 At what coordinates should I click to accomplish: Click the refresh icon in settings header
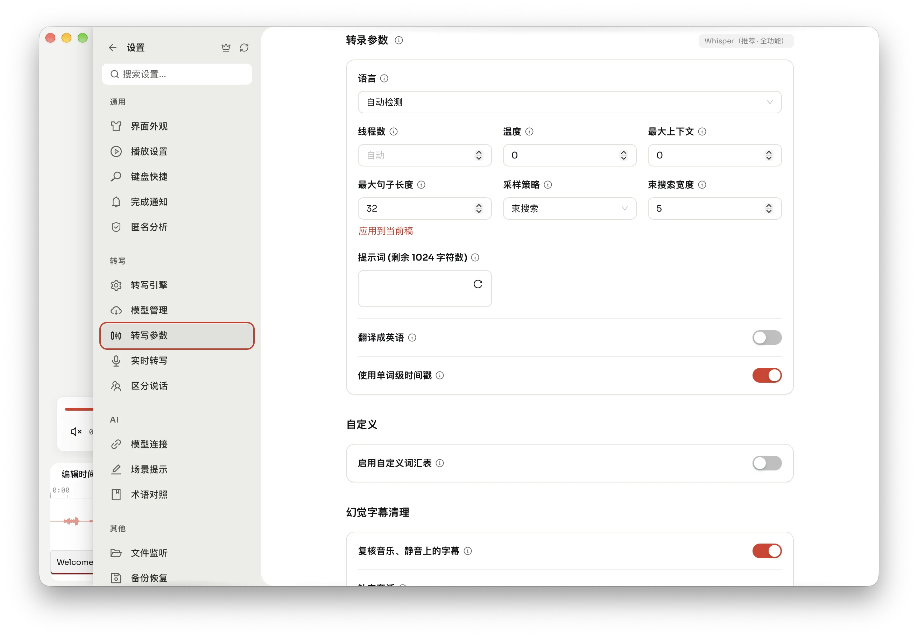244,48
